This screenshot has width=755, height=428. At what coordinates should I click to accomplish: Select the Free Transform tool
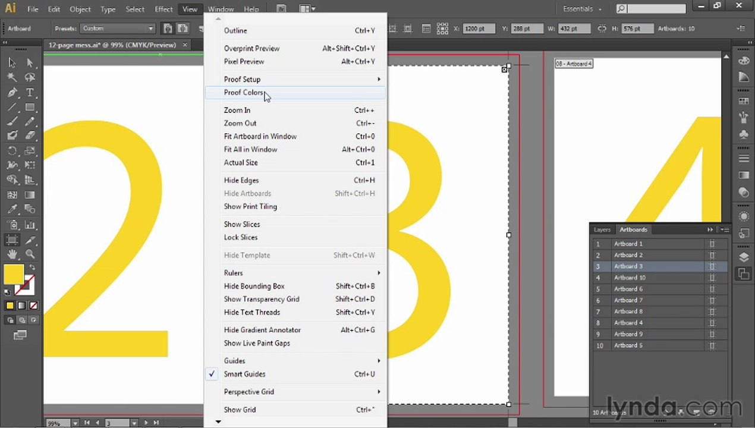(x=30, y=165)
